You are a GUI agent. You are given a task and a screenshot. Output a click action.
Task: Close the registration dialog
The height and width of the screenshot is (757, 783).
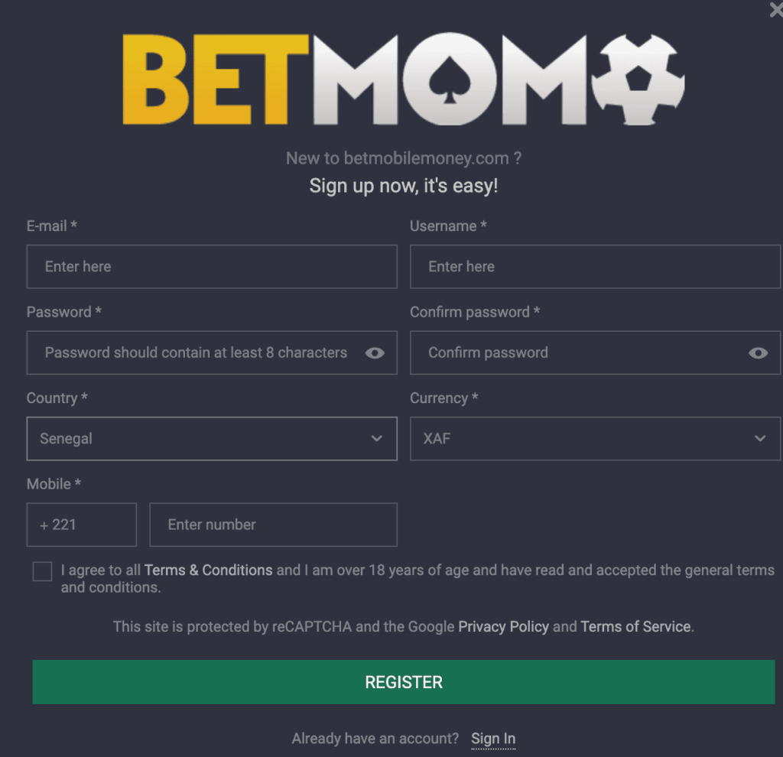click(776, 9)
